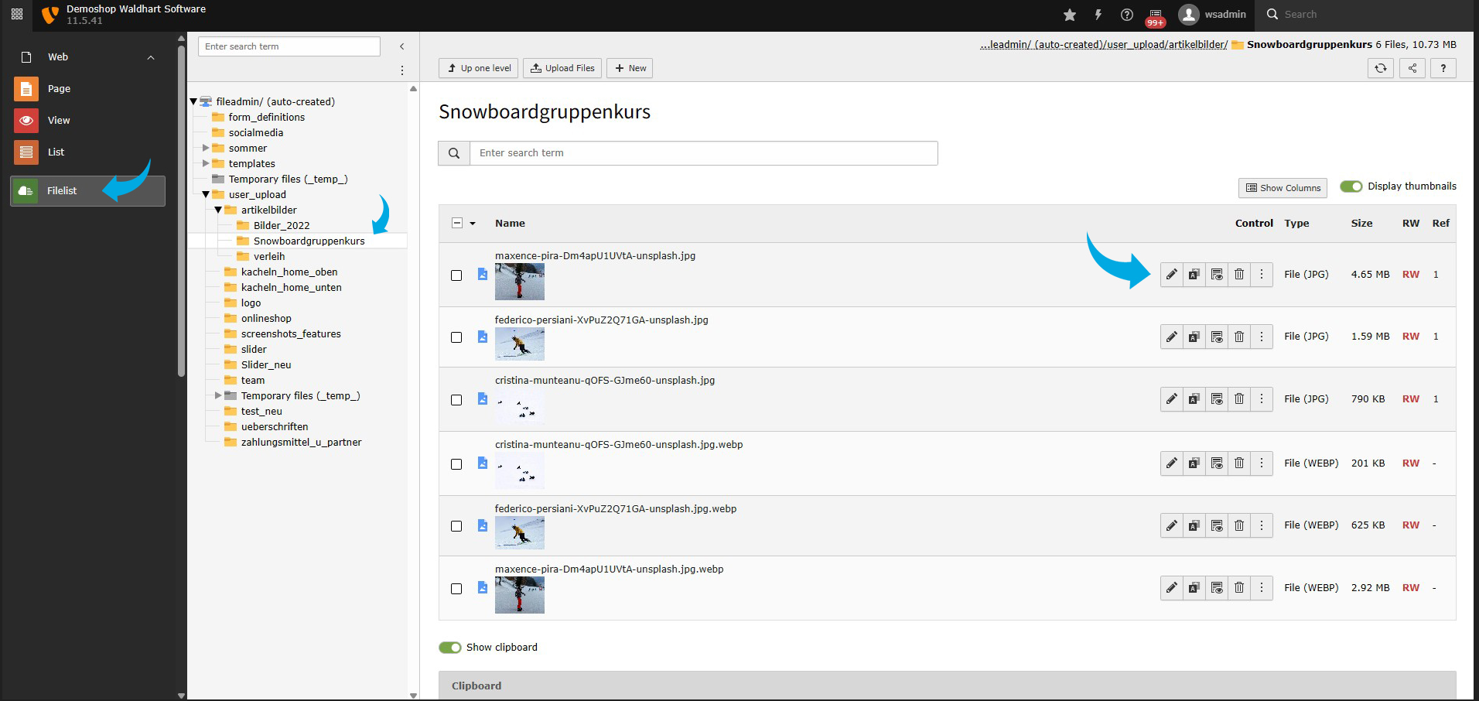
Task: Click New button
Action: [x=630, y=68]
